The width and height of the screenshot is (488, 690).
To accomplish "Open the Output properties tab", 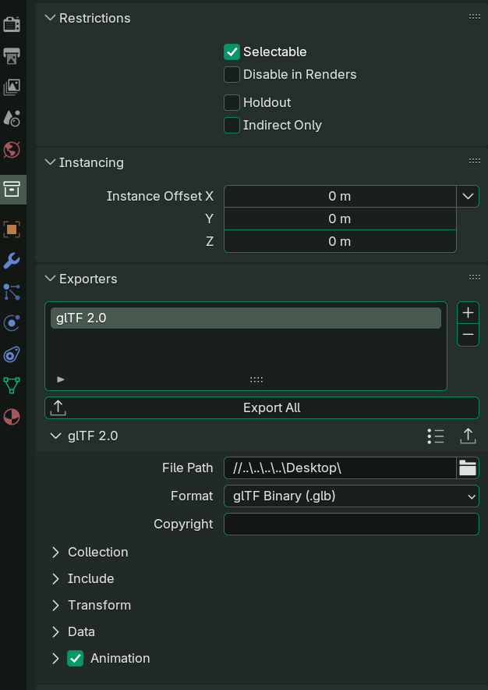I will tap(12, 55).
